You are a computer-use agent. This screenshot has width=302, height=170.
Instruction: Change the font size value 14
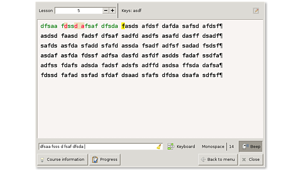point(231,147)
